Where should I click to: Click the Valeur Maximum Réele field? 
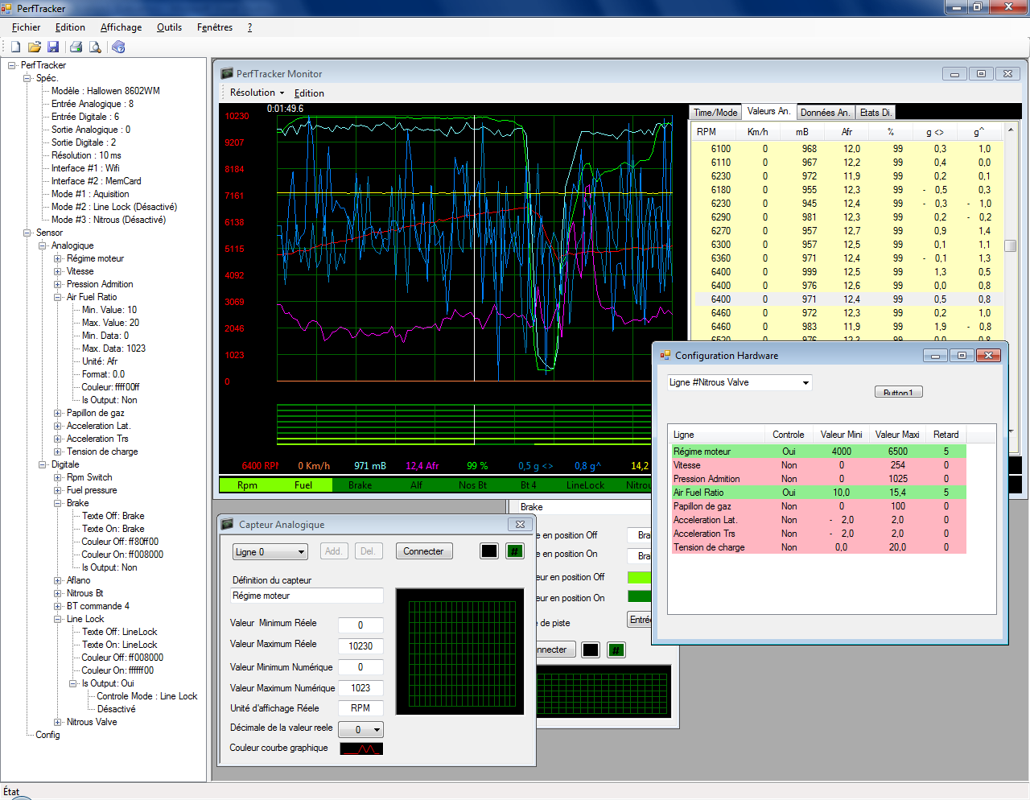coord(360,646)
